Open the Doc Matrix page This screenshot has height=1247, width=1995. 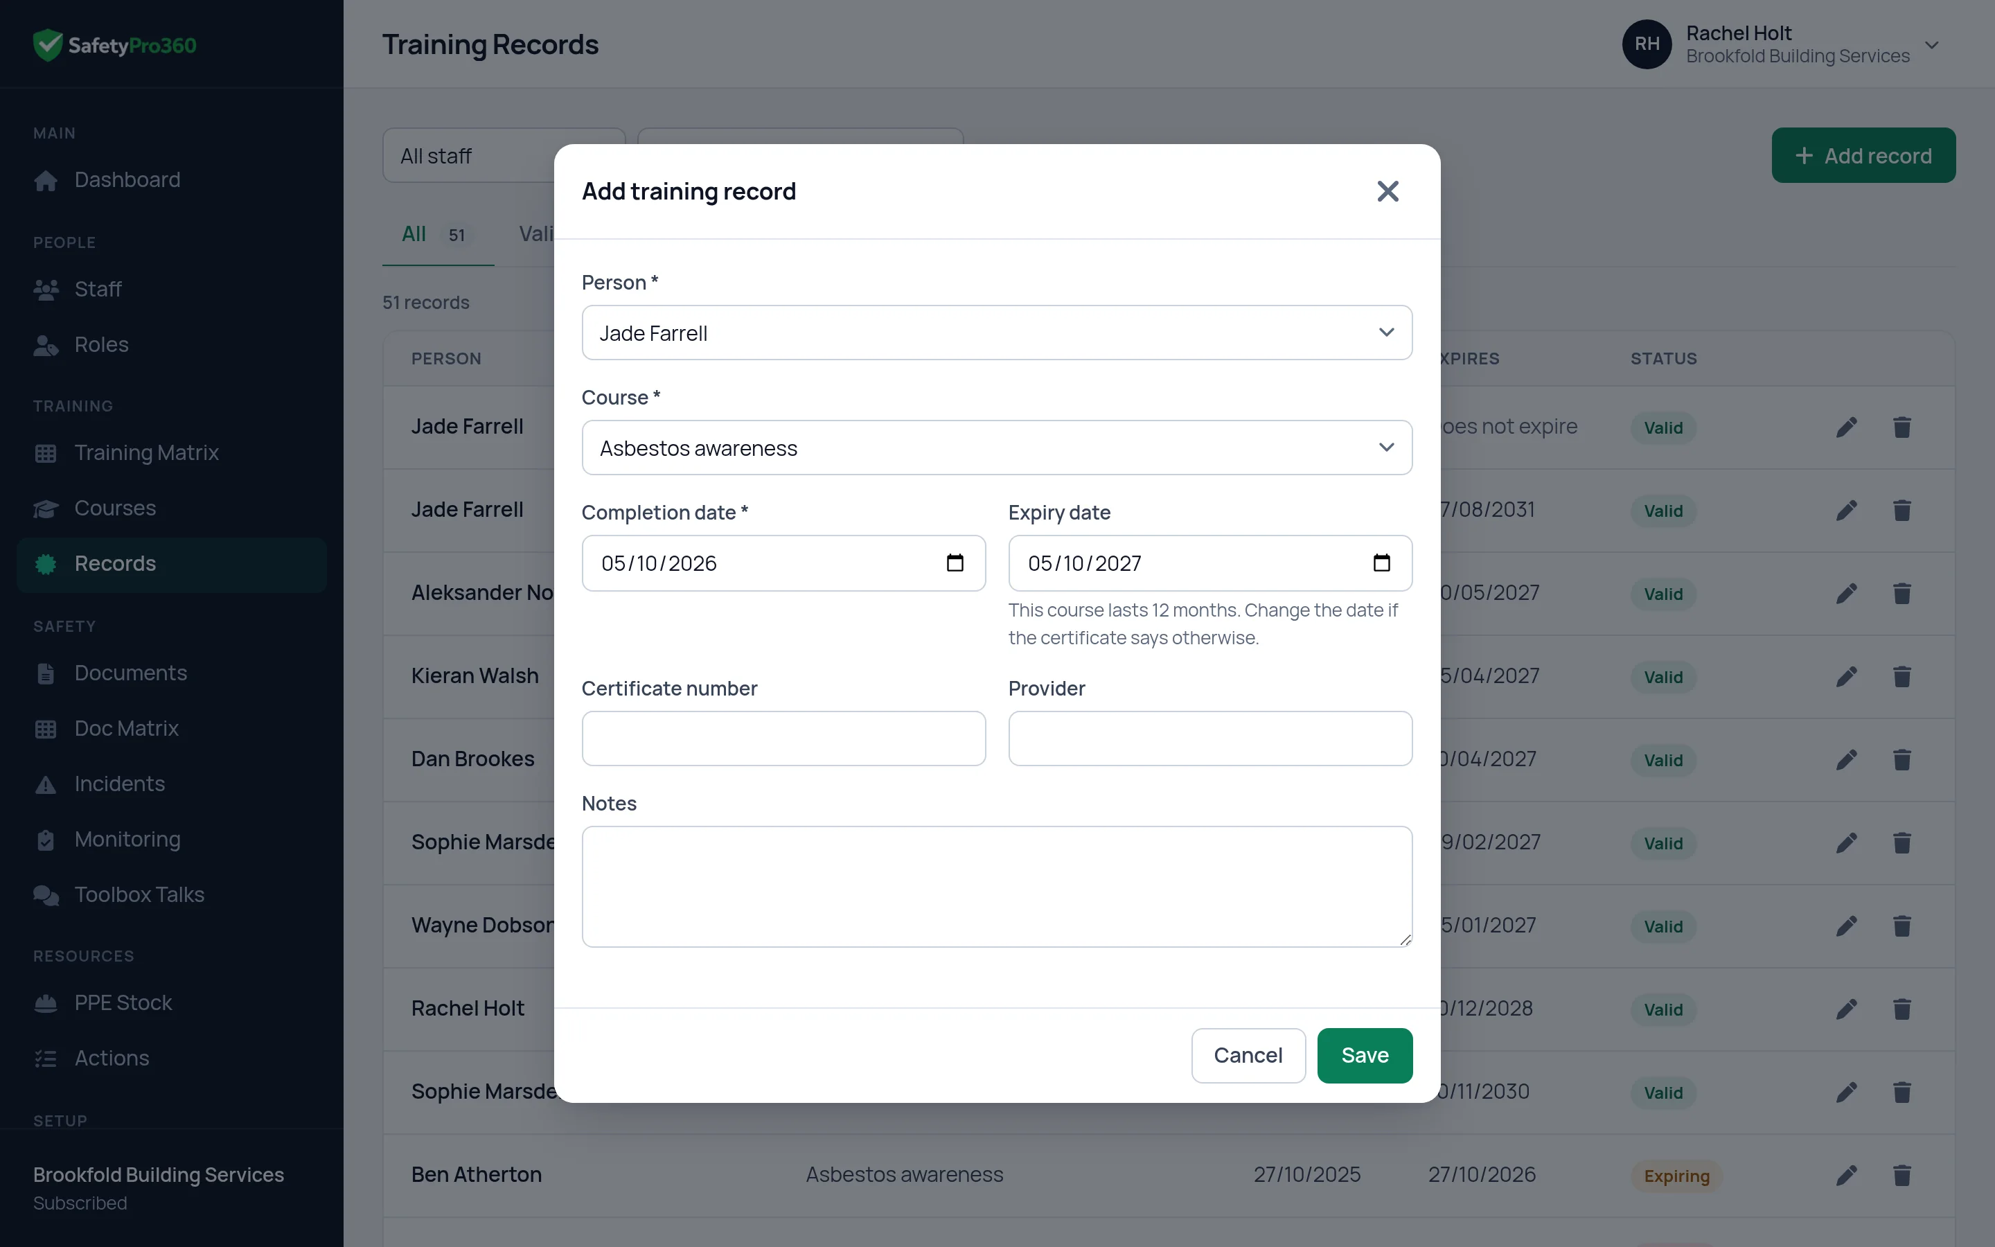(x=172, y=728)
